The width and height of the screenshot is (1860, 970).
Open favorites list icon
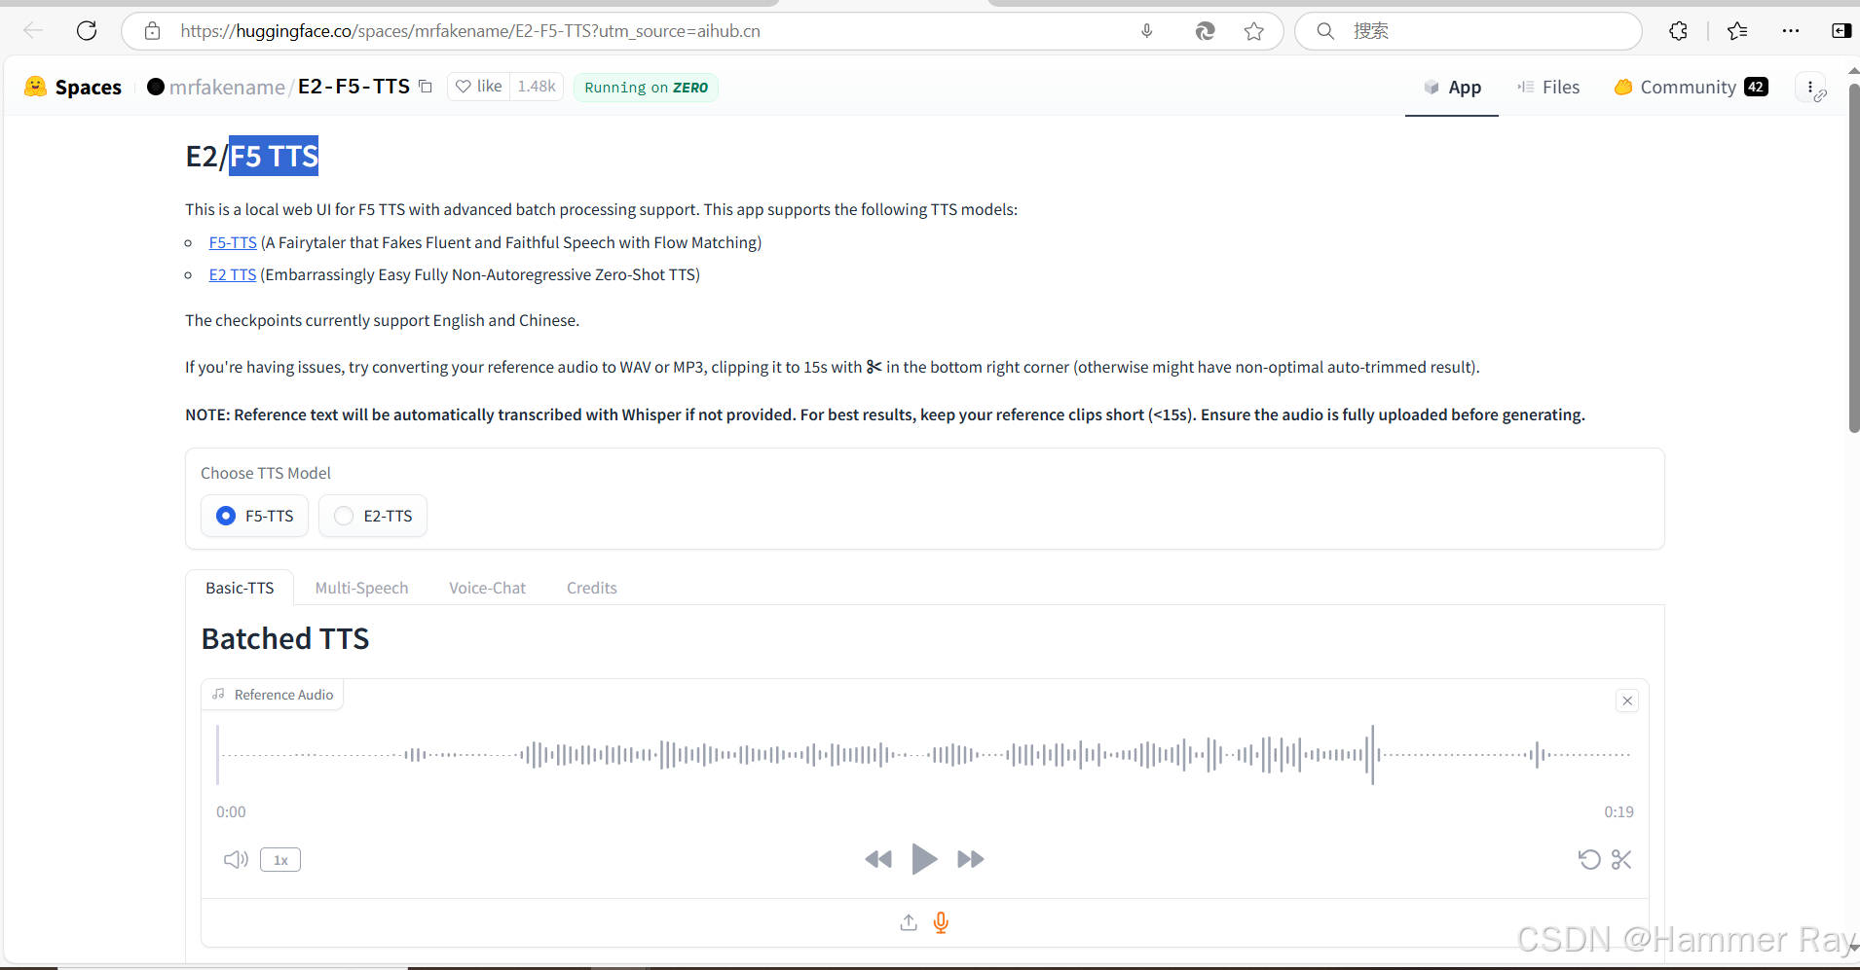1737,31
